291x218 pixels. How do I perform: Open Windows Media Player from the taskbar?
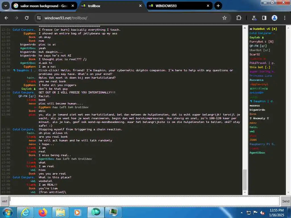(77, 212)
